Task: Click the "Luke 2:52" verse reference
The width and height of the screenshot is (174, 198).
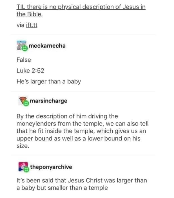Action: point(30,71)
